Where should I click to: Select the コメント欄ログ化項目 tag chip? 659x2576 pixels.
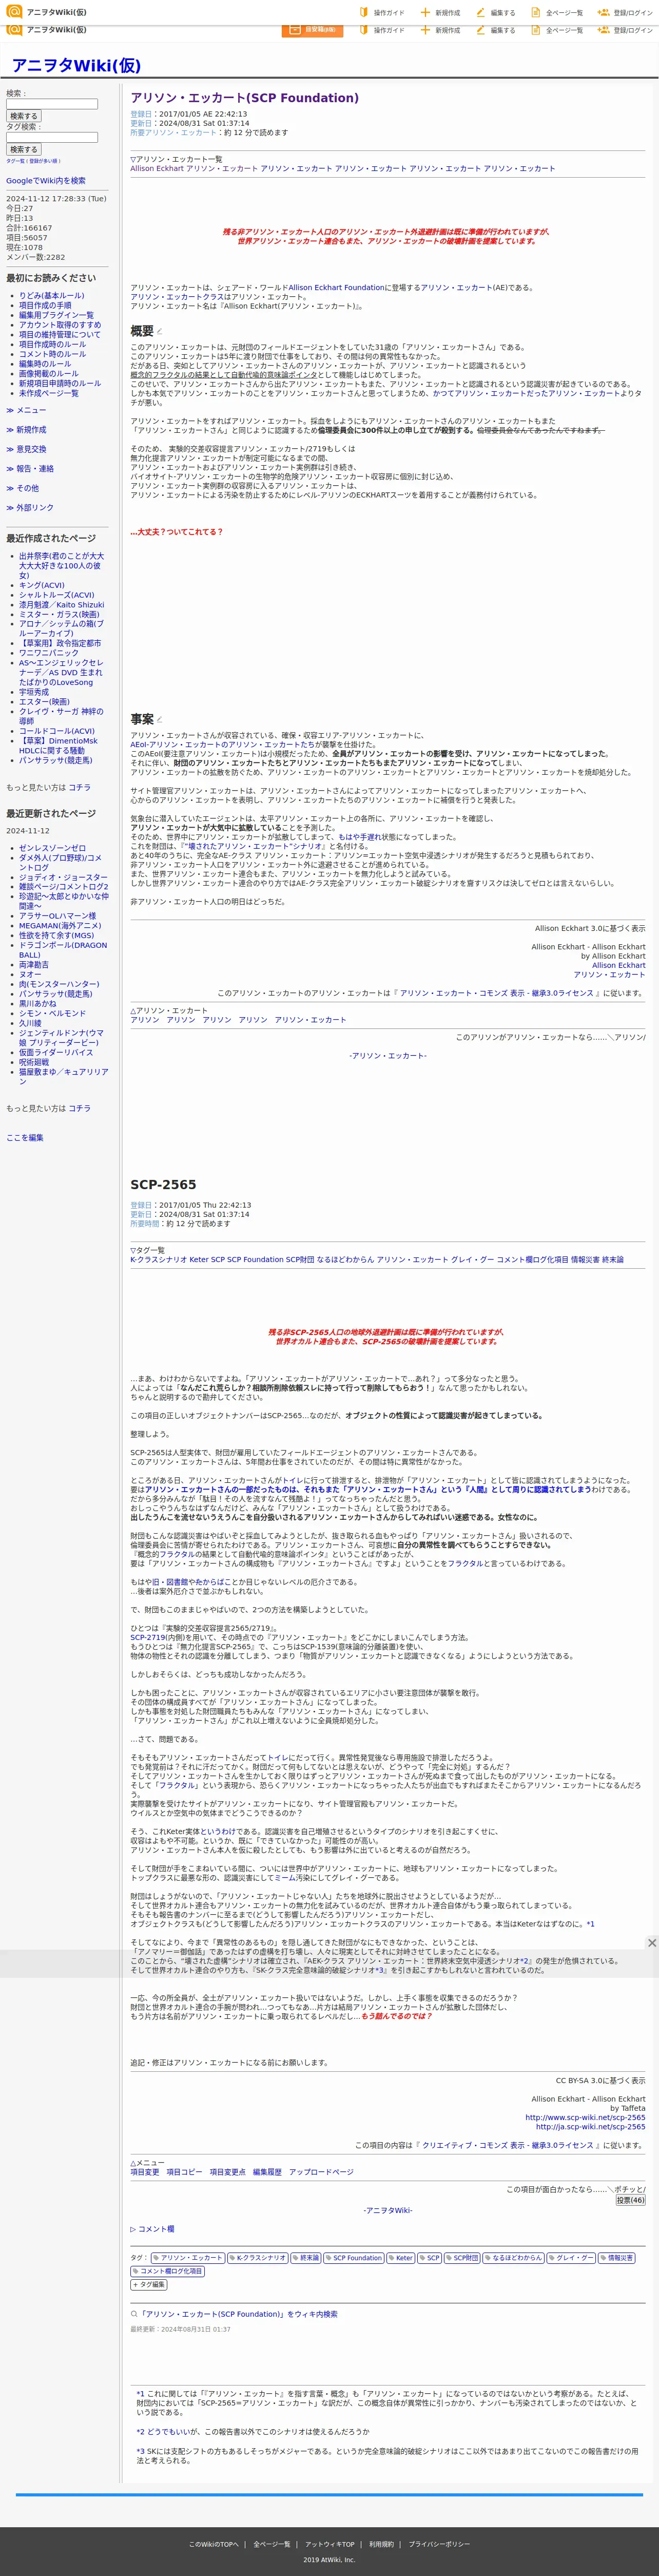[x=167, y=2271]
